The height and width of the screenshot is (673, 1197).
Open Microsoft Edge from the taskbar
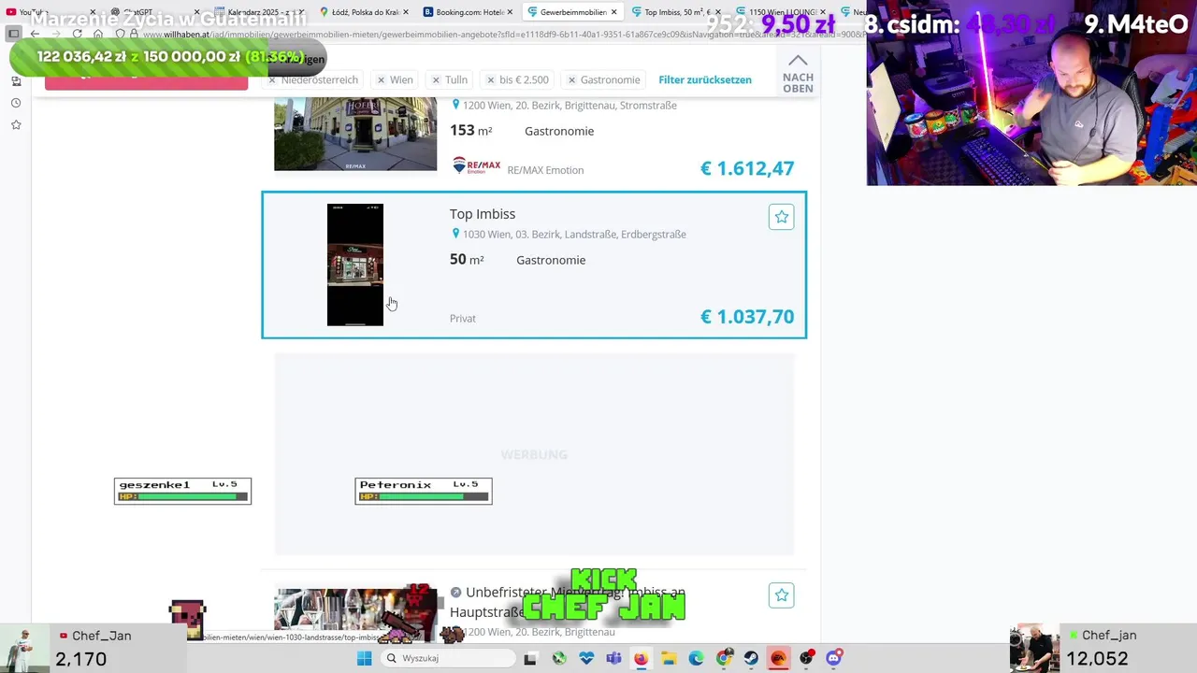click(696, 658)
